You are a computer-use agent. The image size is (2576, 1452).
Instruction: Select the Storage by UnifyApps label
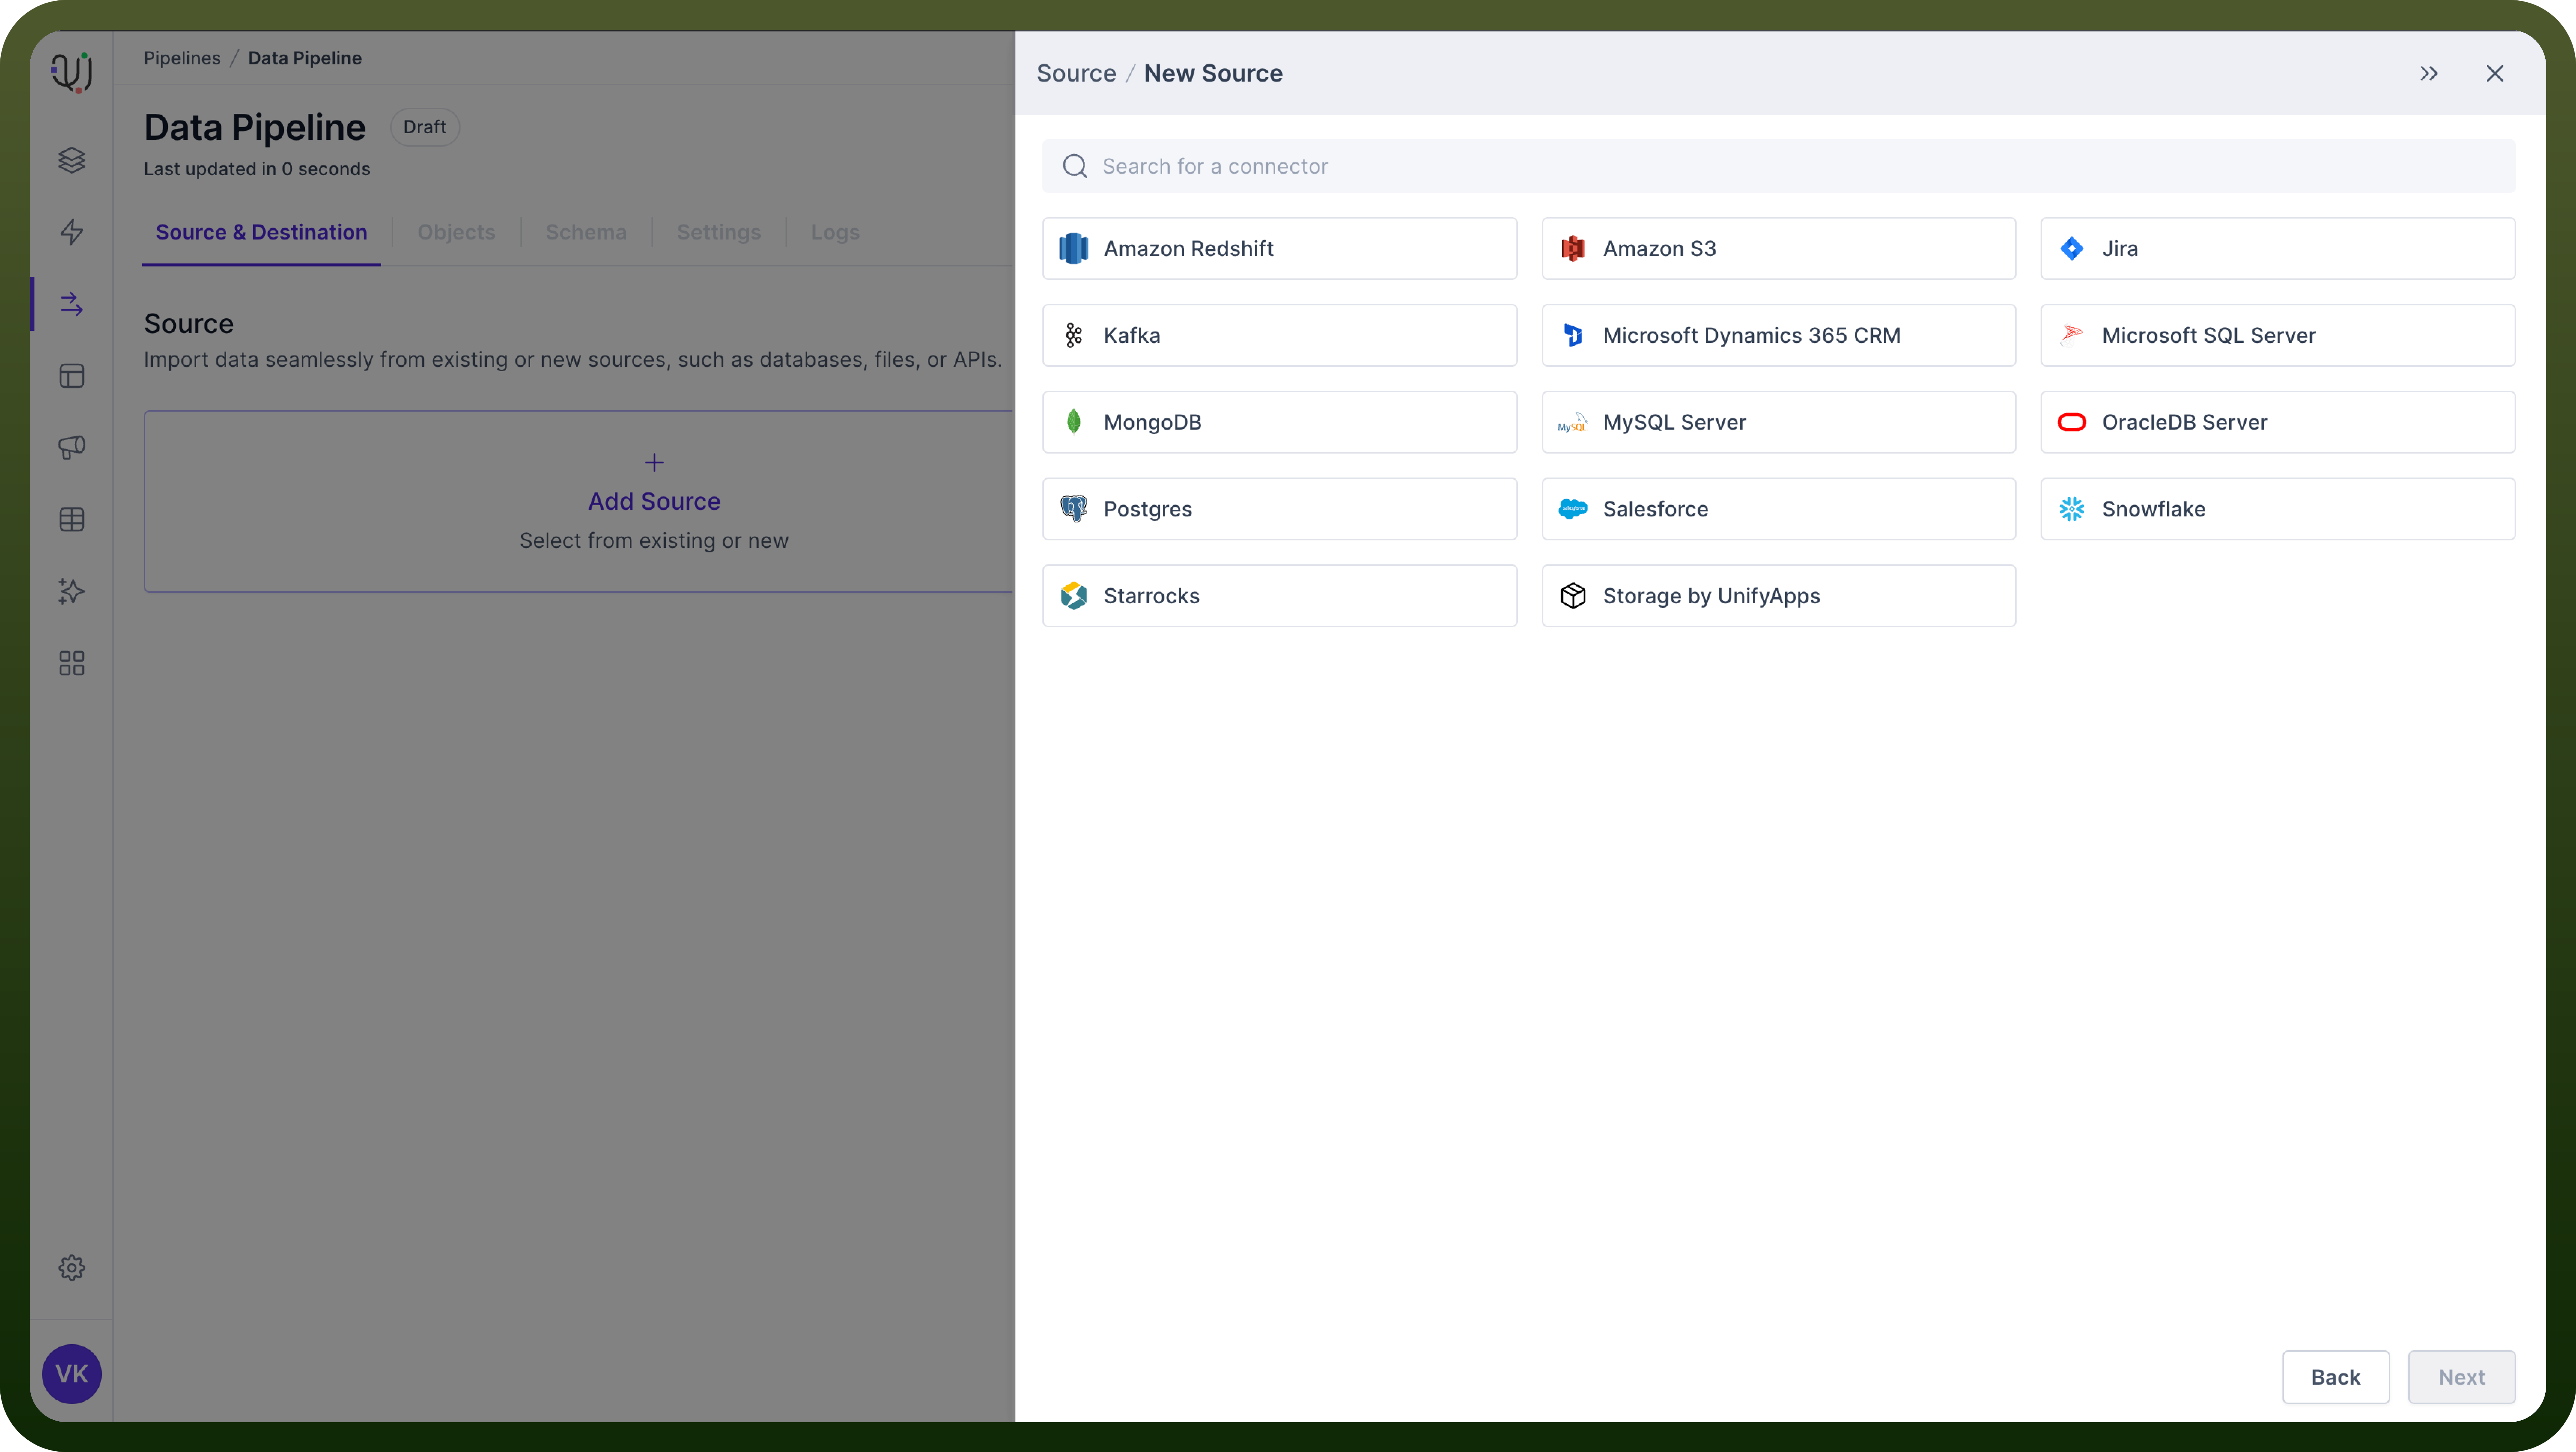pyautogui.click(x=1711, y=597)
